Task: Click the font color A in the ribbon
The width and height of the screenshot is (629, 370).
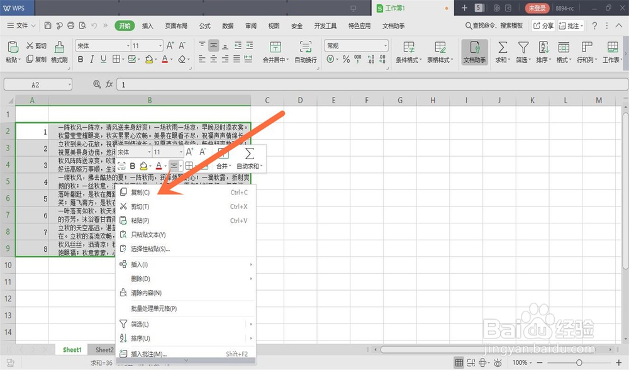Action: pos(164,59)
